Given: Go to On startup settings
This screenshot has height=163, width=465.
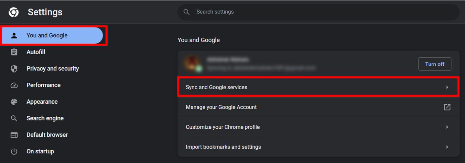Looking at the screenshot, I should 40,151.
